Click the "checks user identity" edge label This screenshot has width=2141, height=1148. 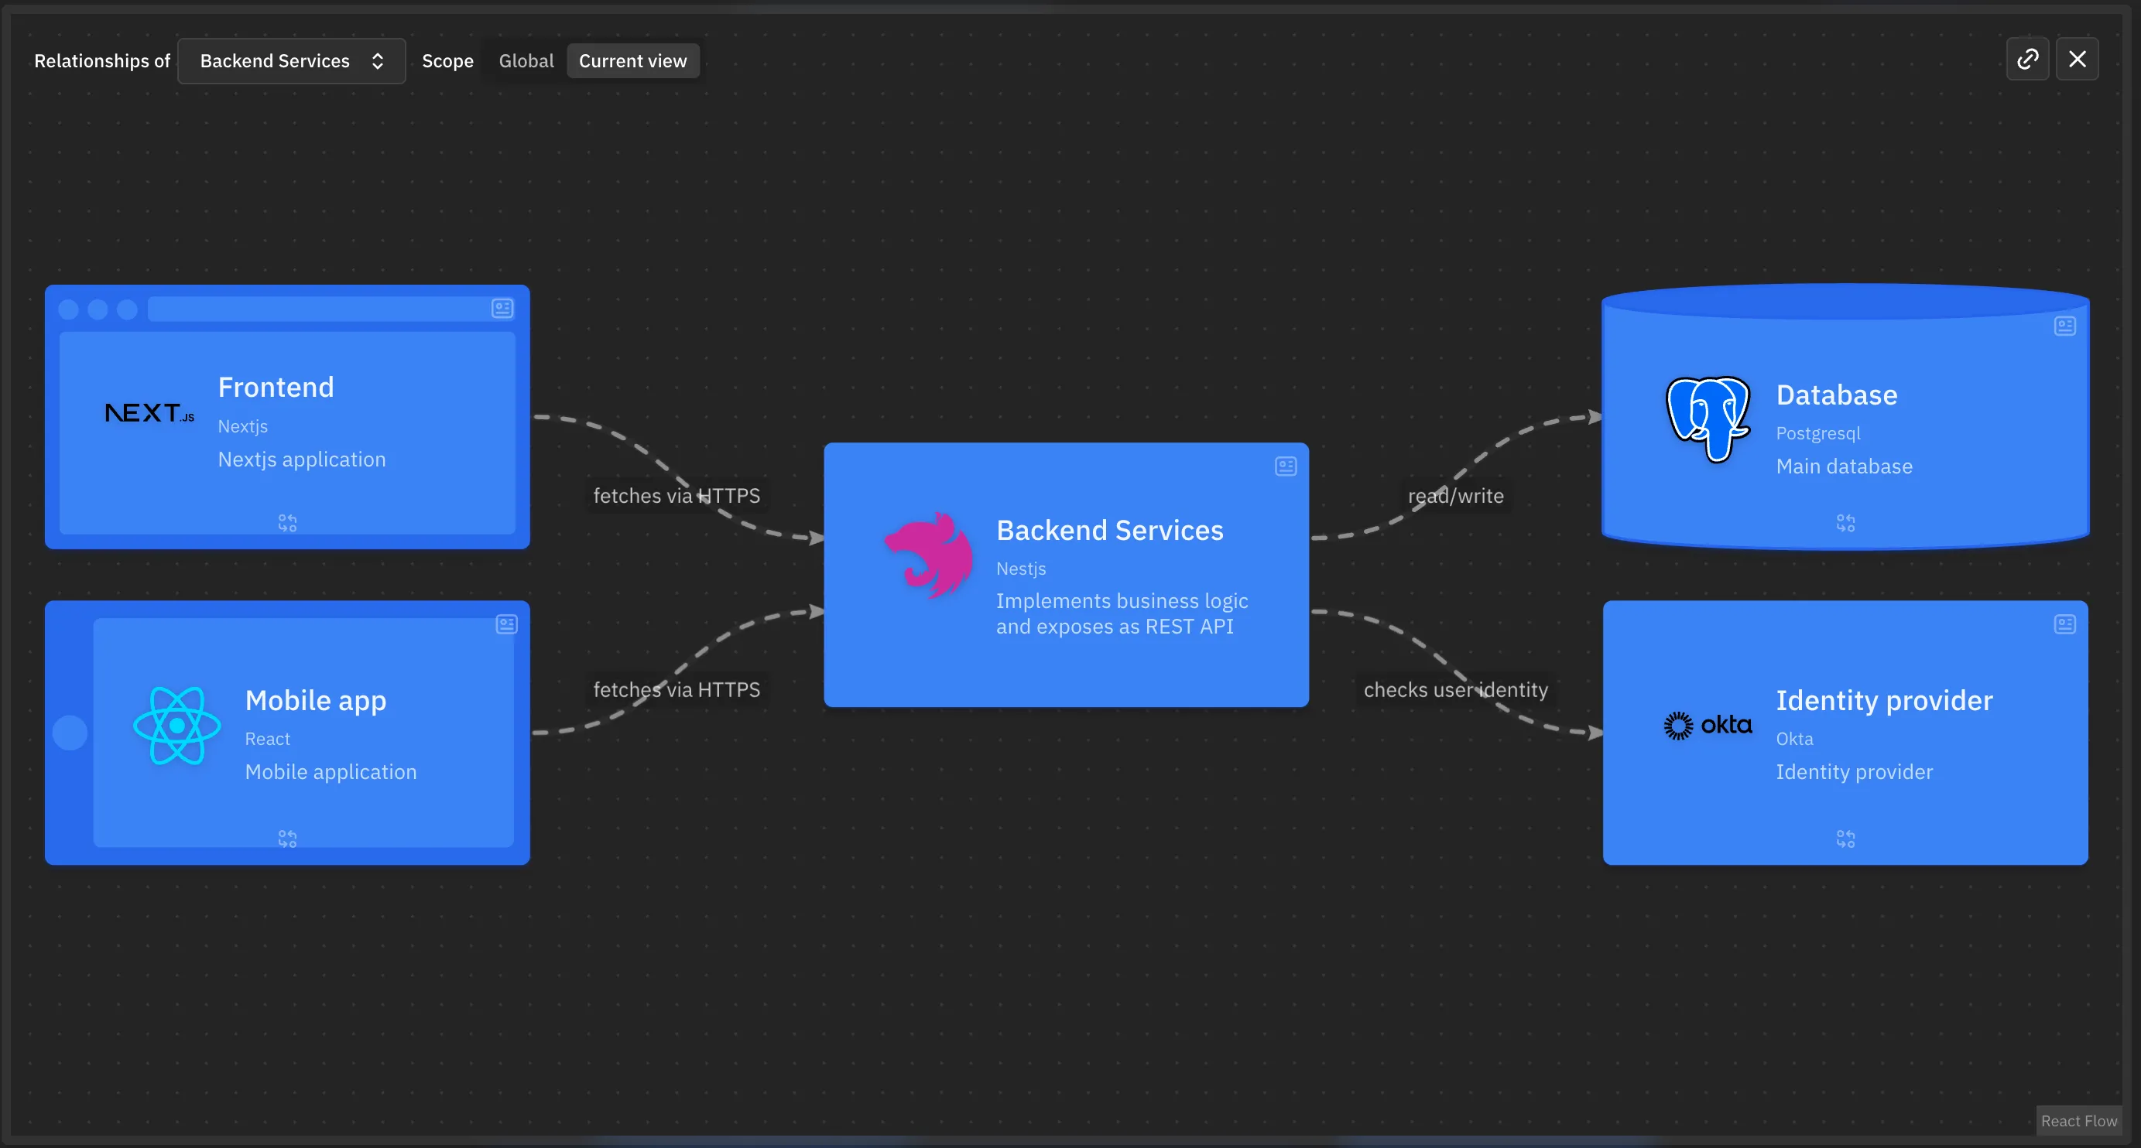[1455, 690]
